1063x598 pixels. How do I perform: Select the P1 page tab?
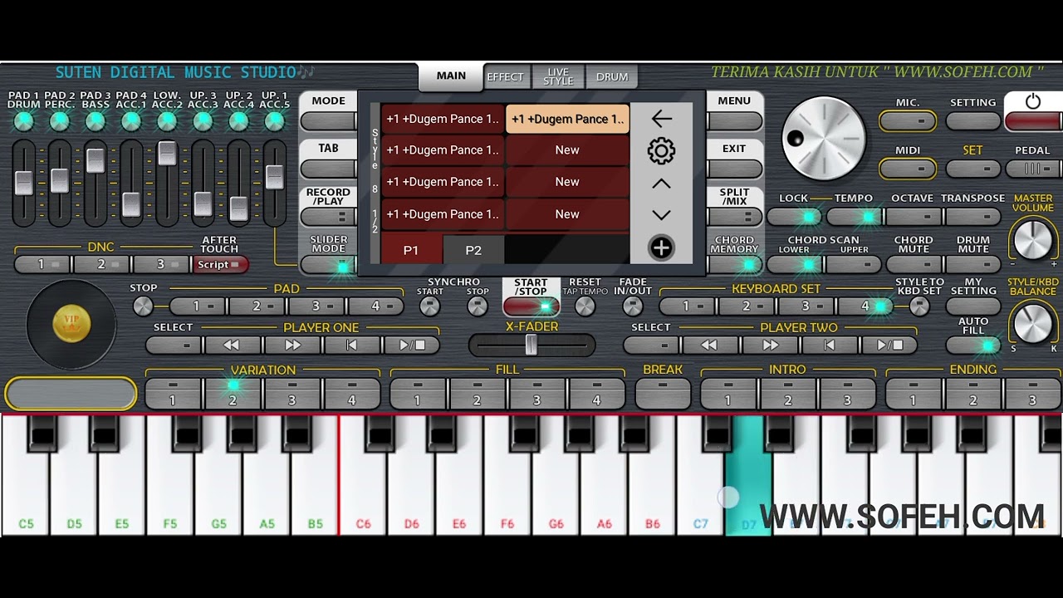[411, 250]
